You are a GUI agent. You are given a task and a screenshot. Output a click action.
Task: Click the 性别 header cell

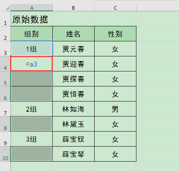point(115,34)
